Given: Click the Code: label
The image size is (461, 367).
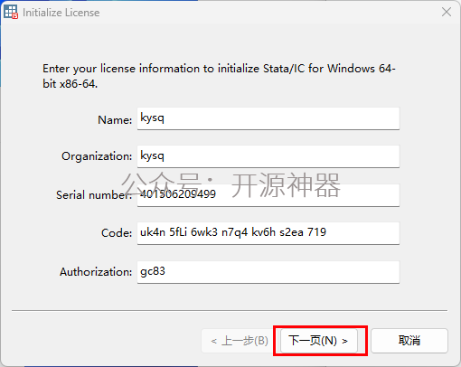Looking at the screenshot, I should (x=117, y=233).
